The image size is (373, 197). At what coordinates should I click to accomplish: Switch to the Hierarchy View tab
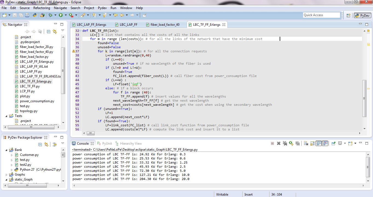tap(129, 143)
